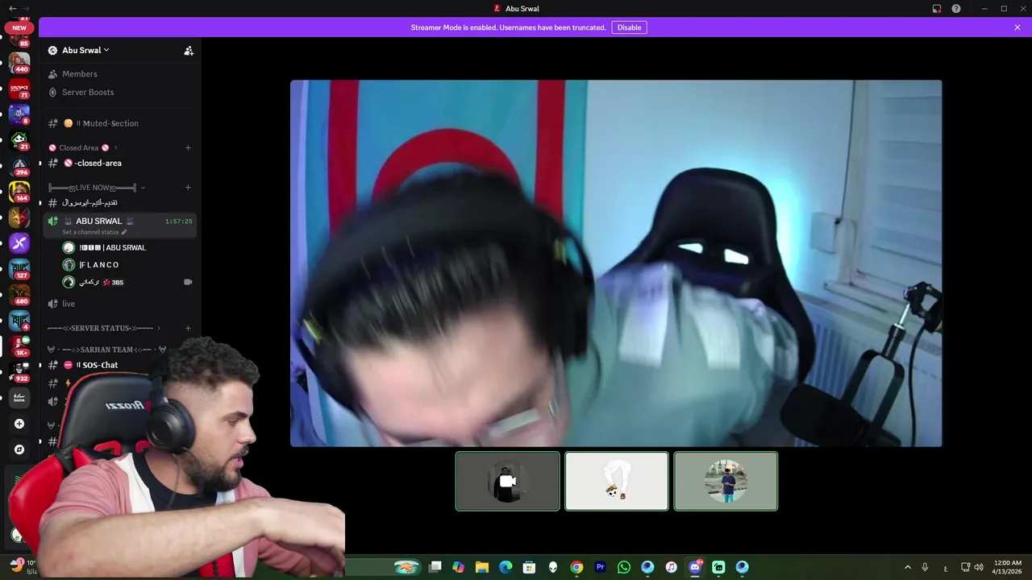Click Set a channel status
This screenshot has width=1032, height=580.
point(94,232)
